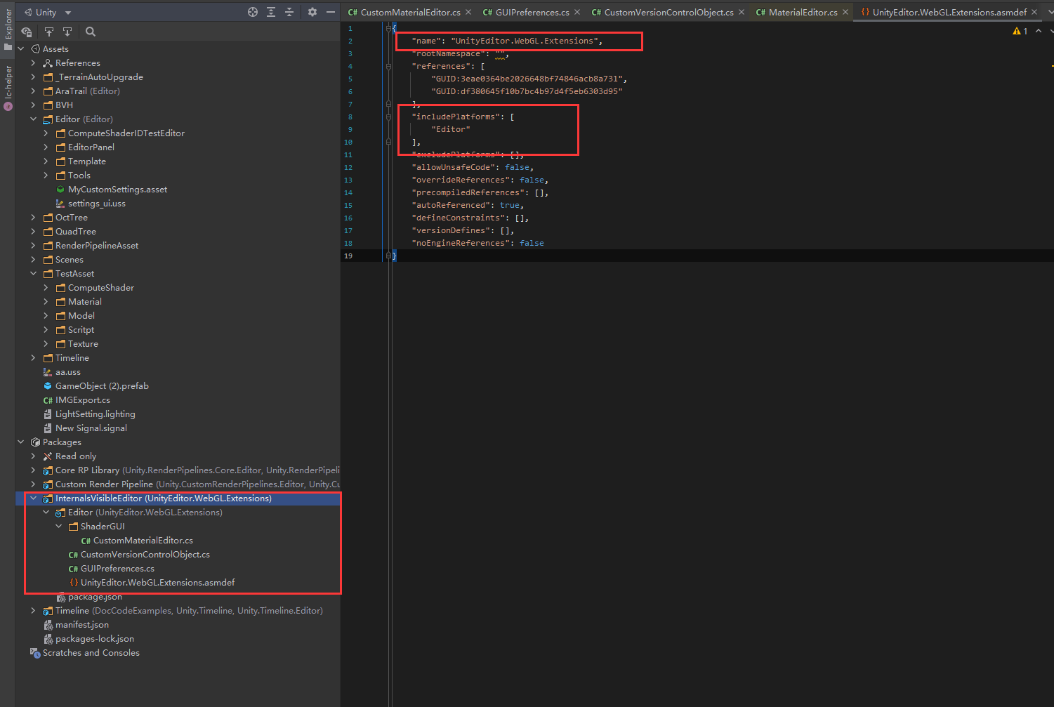Expand the References node under Assets
This screenshot has width=1054, height=707.
pos(33,63)
